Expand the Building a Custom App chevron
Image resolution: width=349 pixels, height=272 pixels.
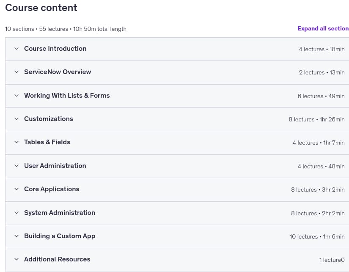16,236
